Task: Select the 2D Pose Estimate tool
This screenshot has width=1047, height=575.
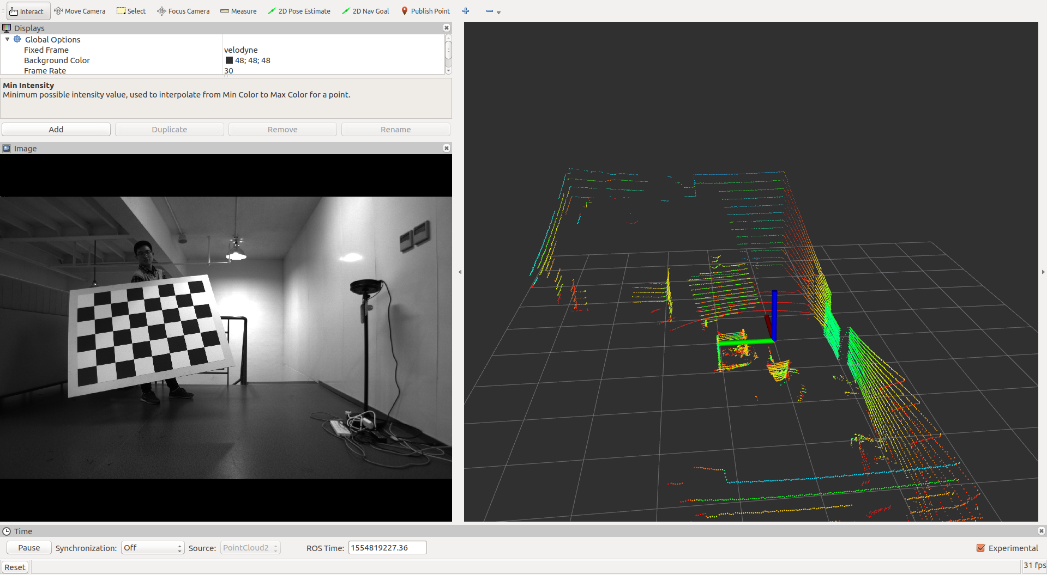Action: point(299,11)
